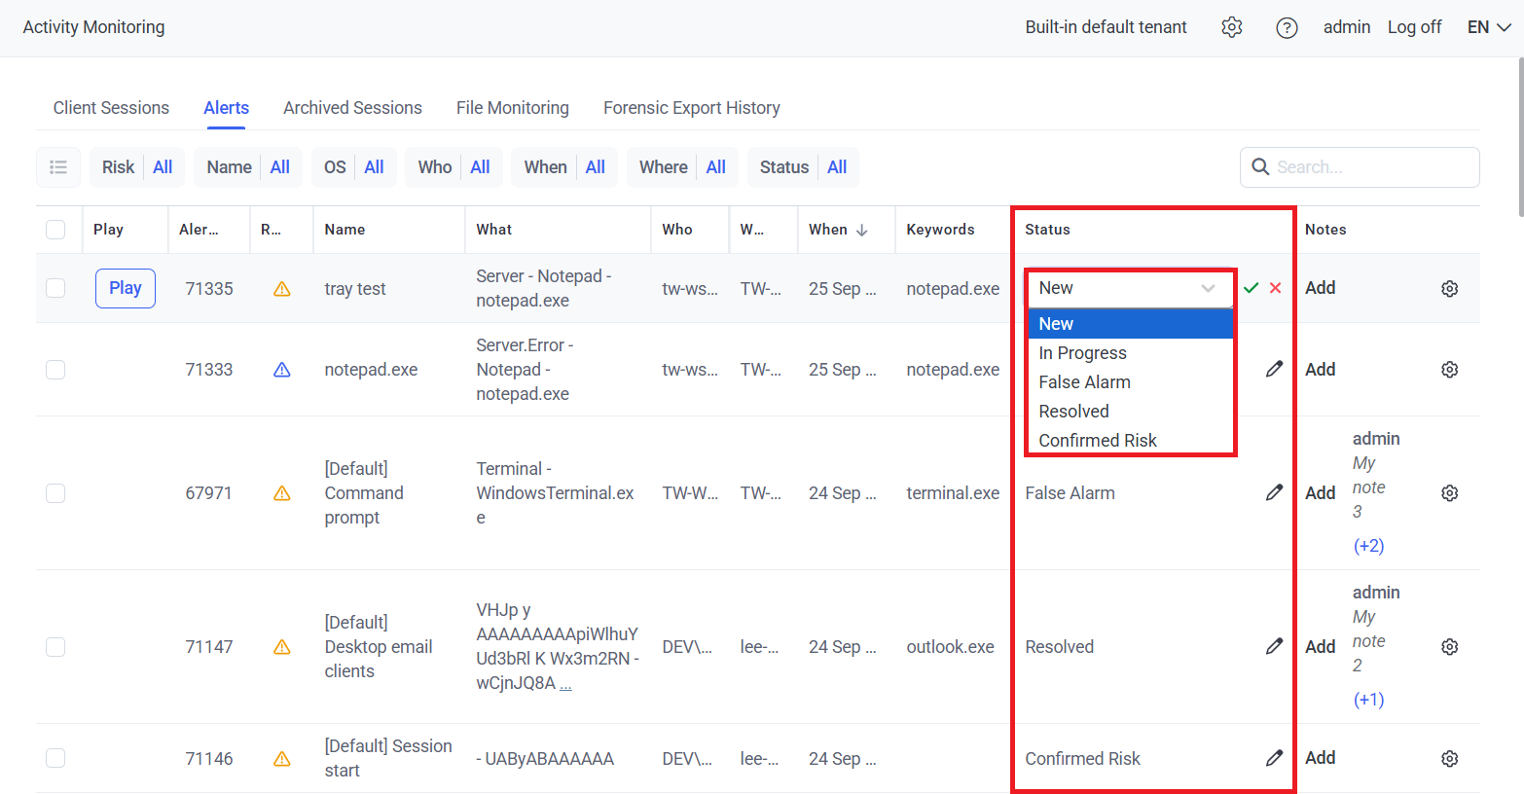Click the list view icon beside Risk filter
Screen dimensions: 1524x794
[58, 167]
